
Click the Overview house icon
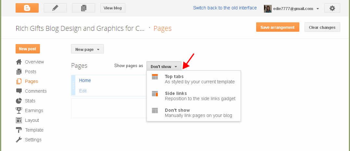(19, 62)
